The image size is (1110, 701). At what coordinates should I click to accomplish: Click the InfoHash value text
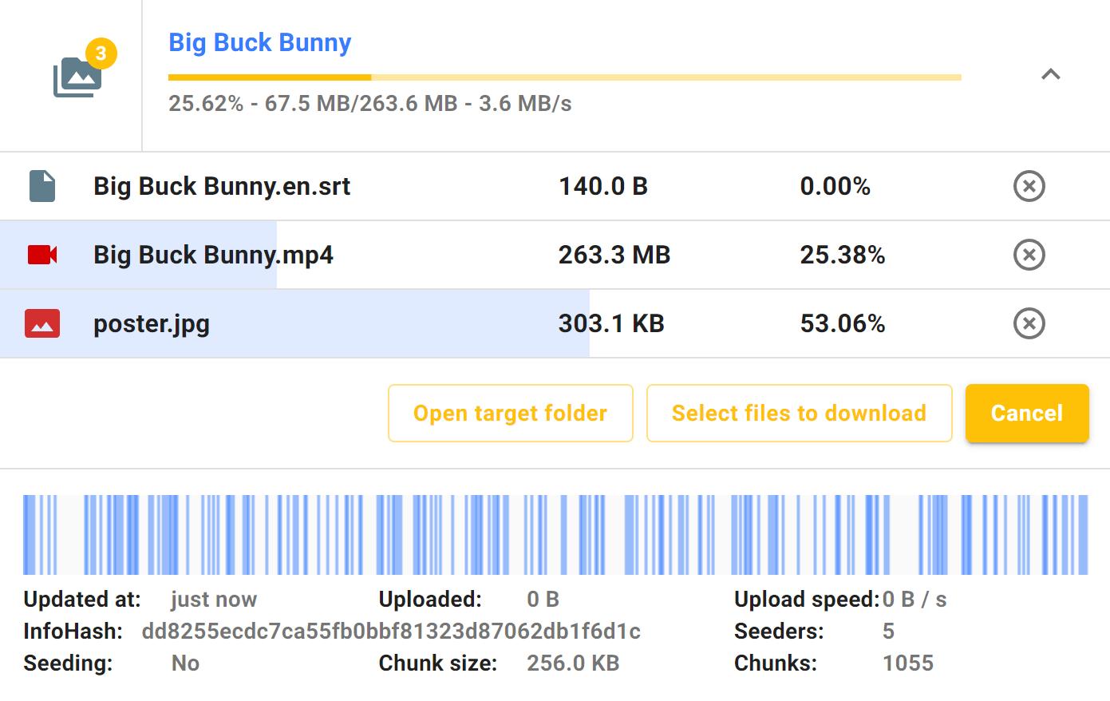point(391,631)
